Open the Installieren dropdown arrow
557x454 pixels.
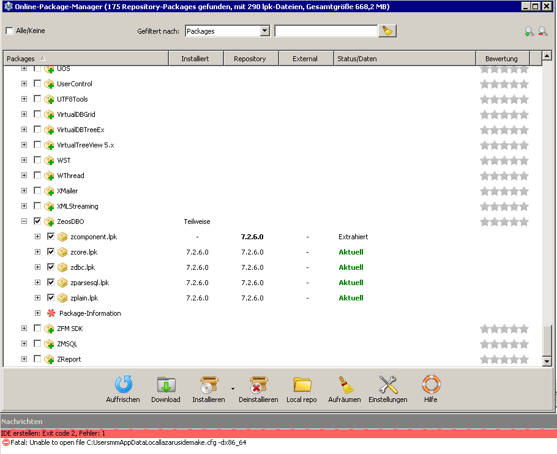click(x=232, y=388)
